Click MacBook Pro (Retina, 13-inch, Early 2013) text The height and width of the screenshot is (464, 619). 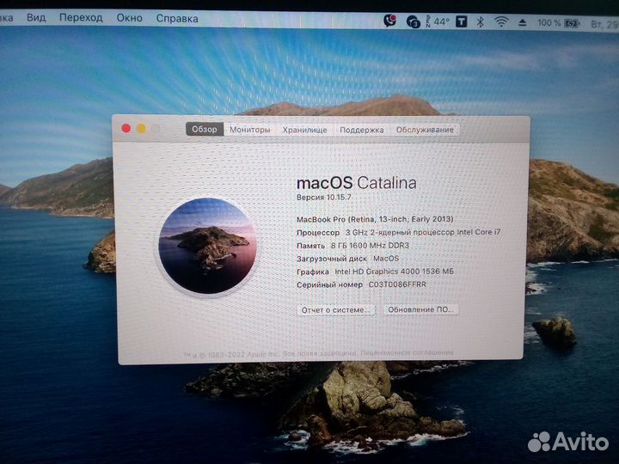[375, 219]
